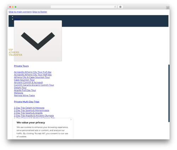Go to the Delphi Tour page

(20, 88)
